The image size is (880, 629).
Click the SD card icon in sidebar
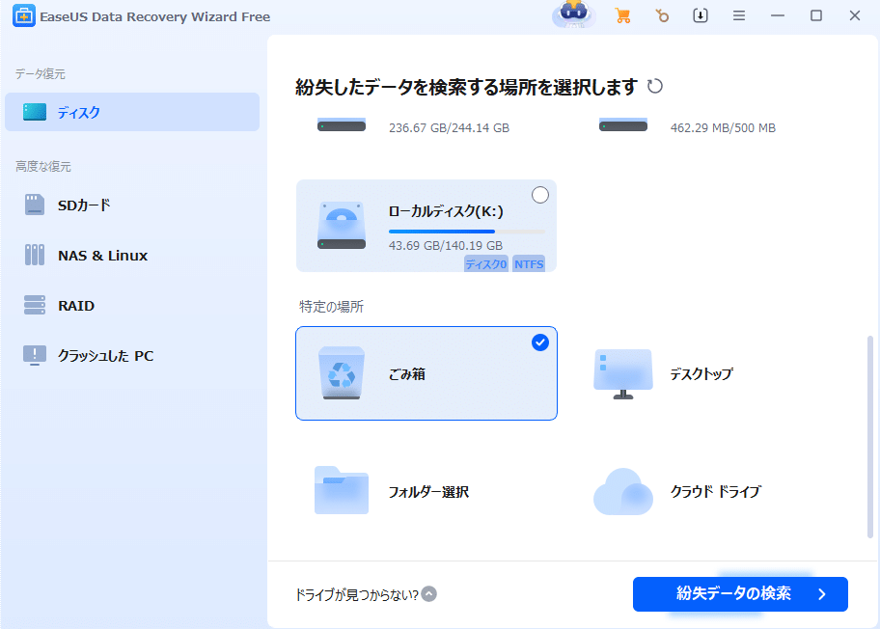(x=34, y=205)
